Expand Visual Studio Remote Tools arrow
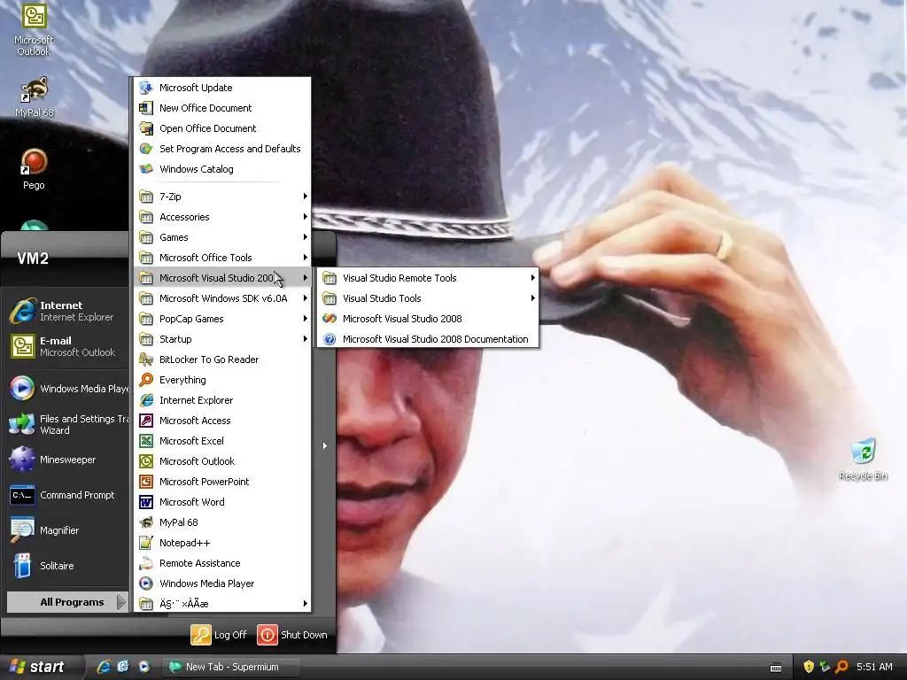Viewport: 907px width, 680px height. click(532, 278)
